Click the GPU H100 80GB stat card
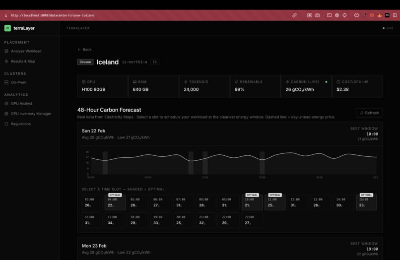 click(x=102, y=86)
